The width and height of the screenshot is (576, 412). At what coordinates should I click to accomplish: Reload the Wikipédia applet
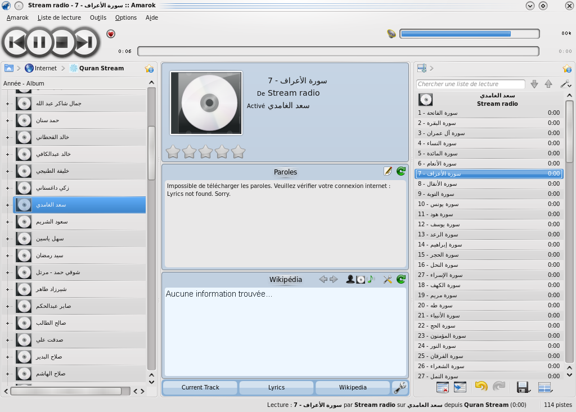click(x=401, y=279)
